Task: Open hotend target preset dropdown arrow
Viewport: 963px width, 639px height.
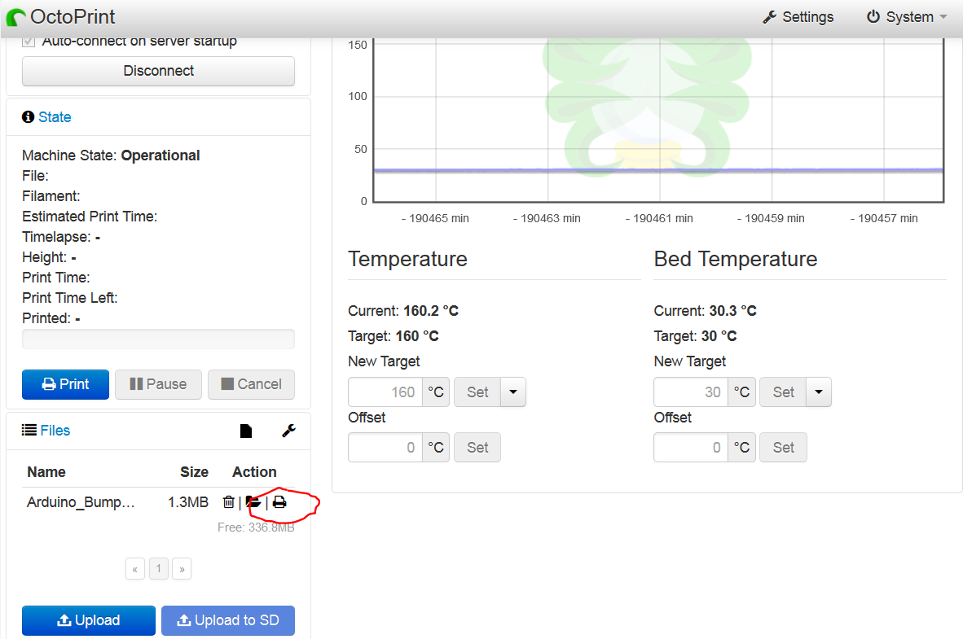Action: [513, 392]
